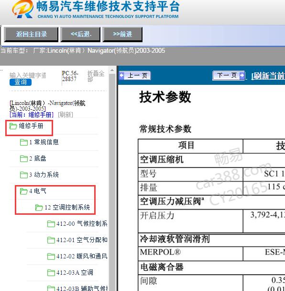This screenshot has height=291, width=285.
Task: Click the sidebar vertical scrollbar track
Action: 112,182
